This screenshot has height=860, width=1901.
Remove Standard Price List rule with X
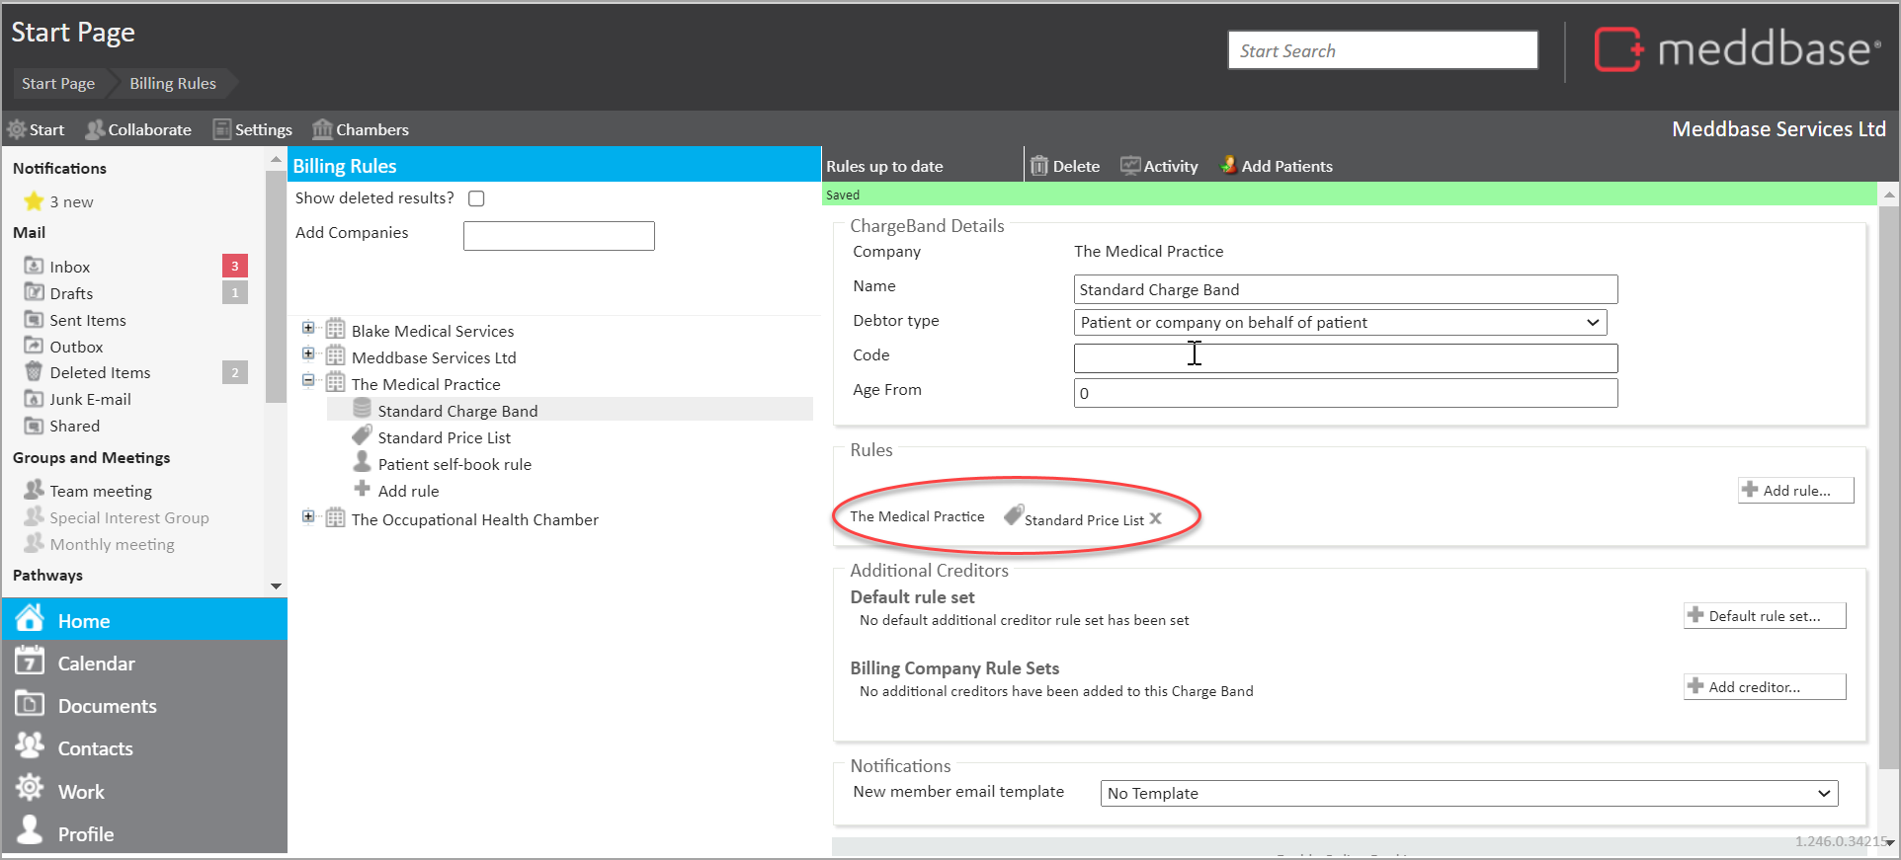[x=1155, y=519]
